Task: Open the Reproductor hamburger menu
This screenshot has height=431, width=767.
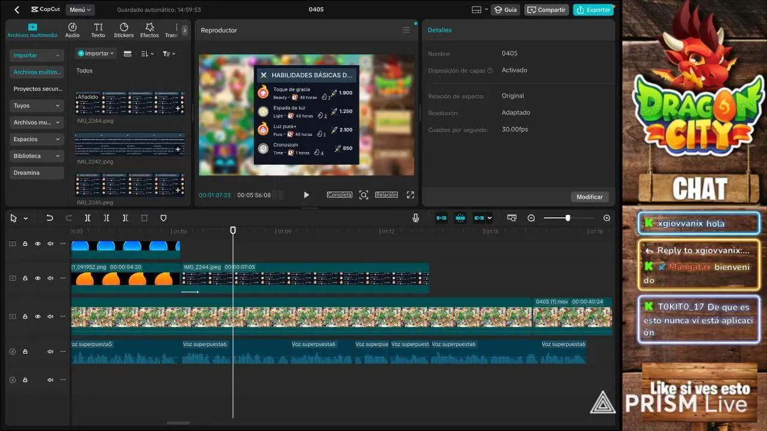Action: (406, 30)
